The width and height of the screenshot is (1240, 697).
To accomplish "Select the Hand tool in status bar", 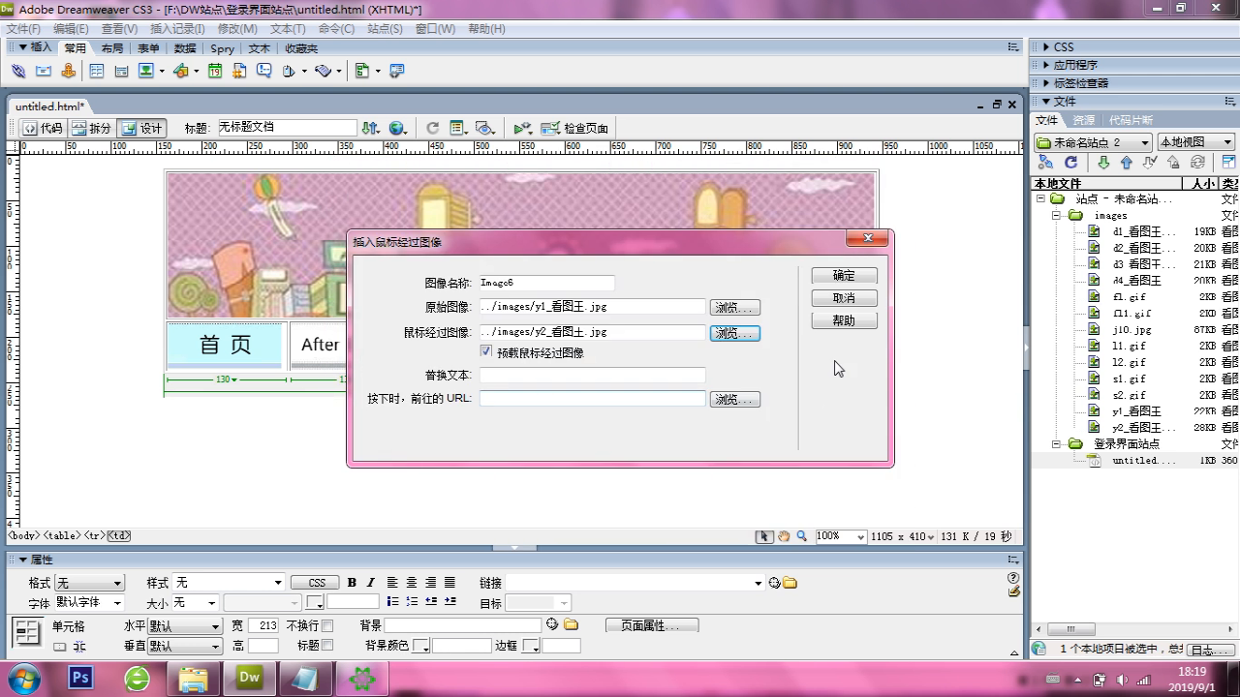I will pos(784,535).
